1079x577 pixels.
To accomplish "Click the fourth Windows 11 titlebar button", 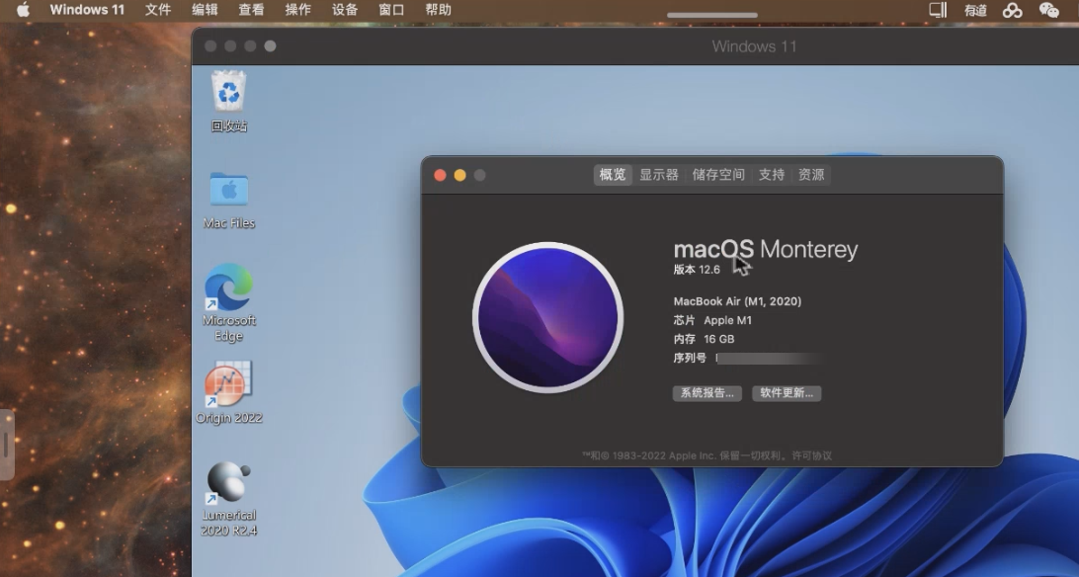I will tap(271, 46).
